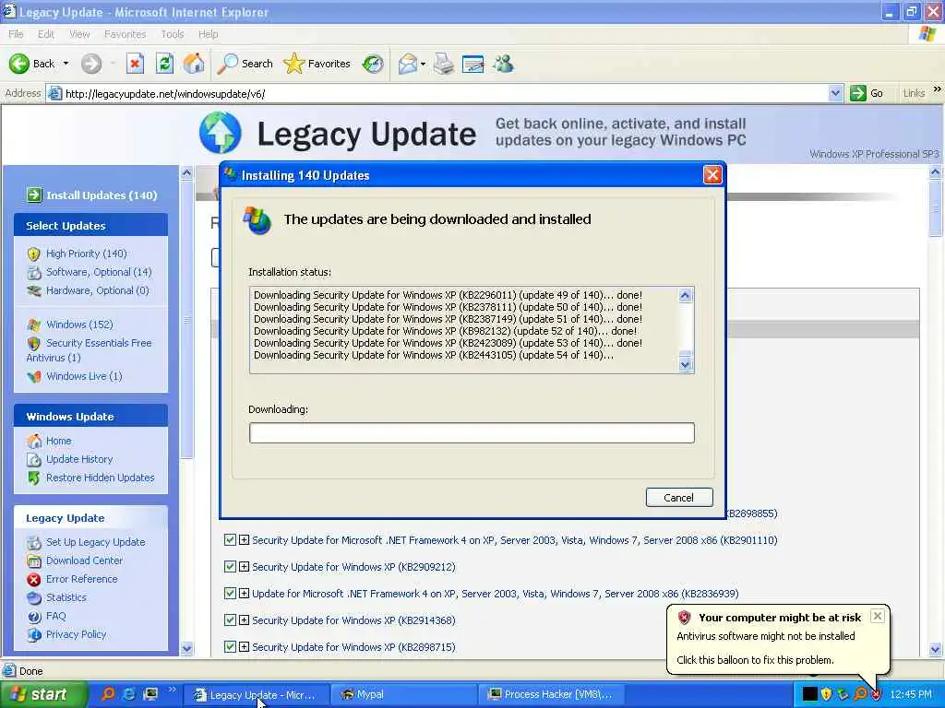Click the Show Desktop quick launch icon

(150, 694)
